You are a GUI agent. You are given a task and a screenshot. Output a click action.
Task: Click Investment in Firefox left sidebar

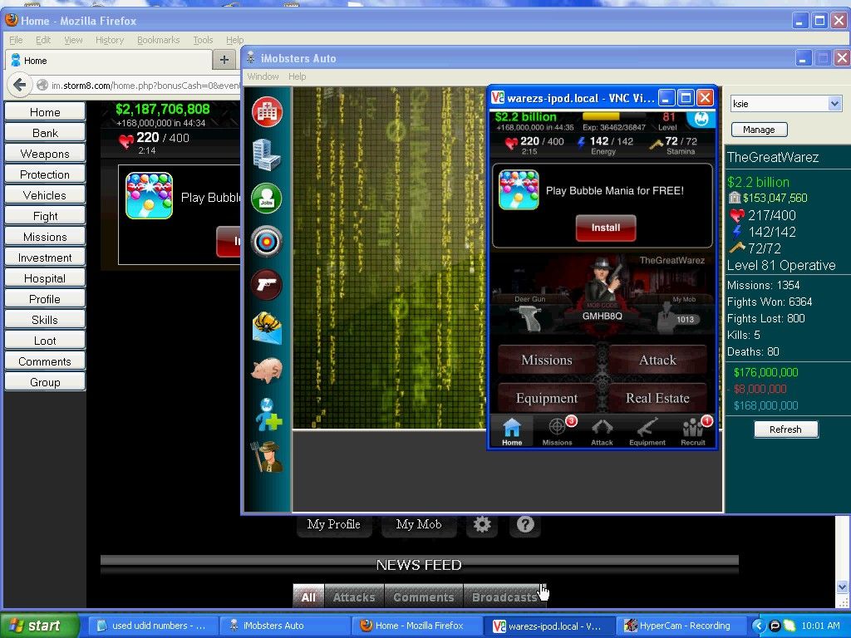click(45, 258)
